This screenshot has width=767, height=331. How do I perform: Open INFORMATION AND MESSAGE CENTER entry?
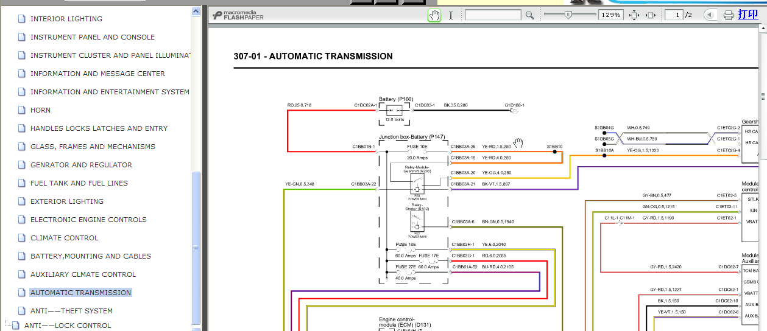97,74
